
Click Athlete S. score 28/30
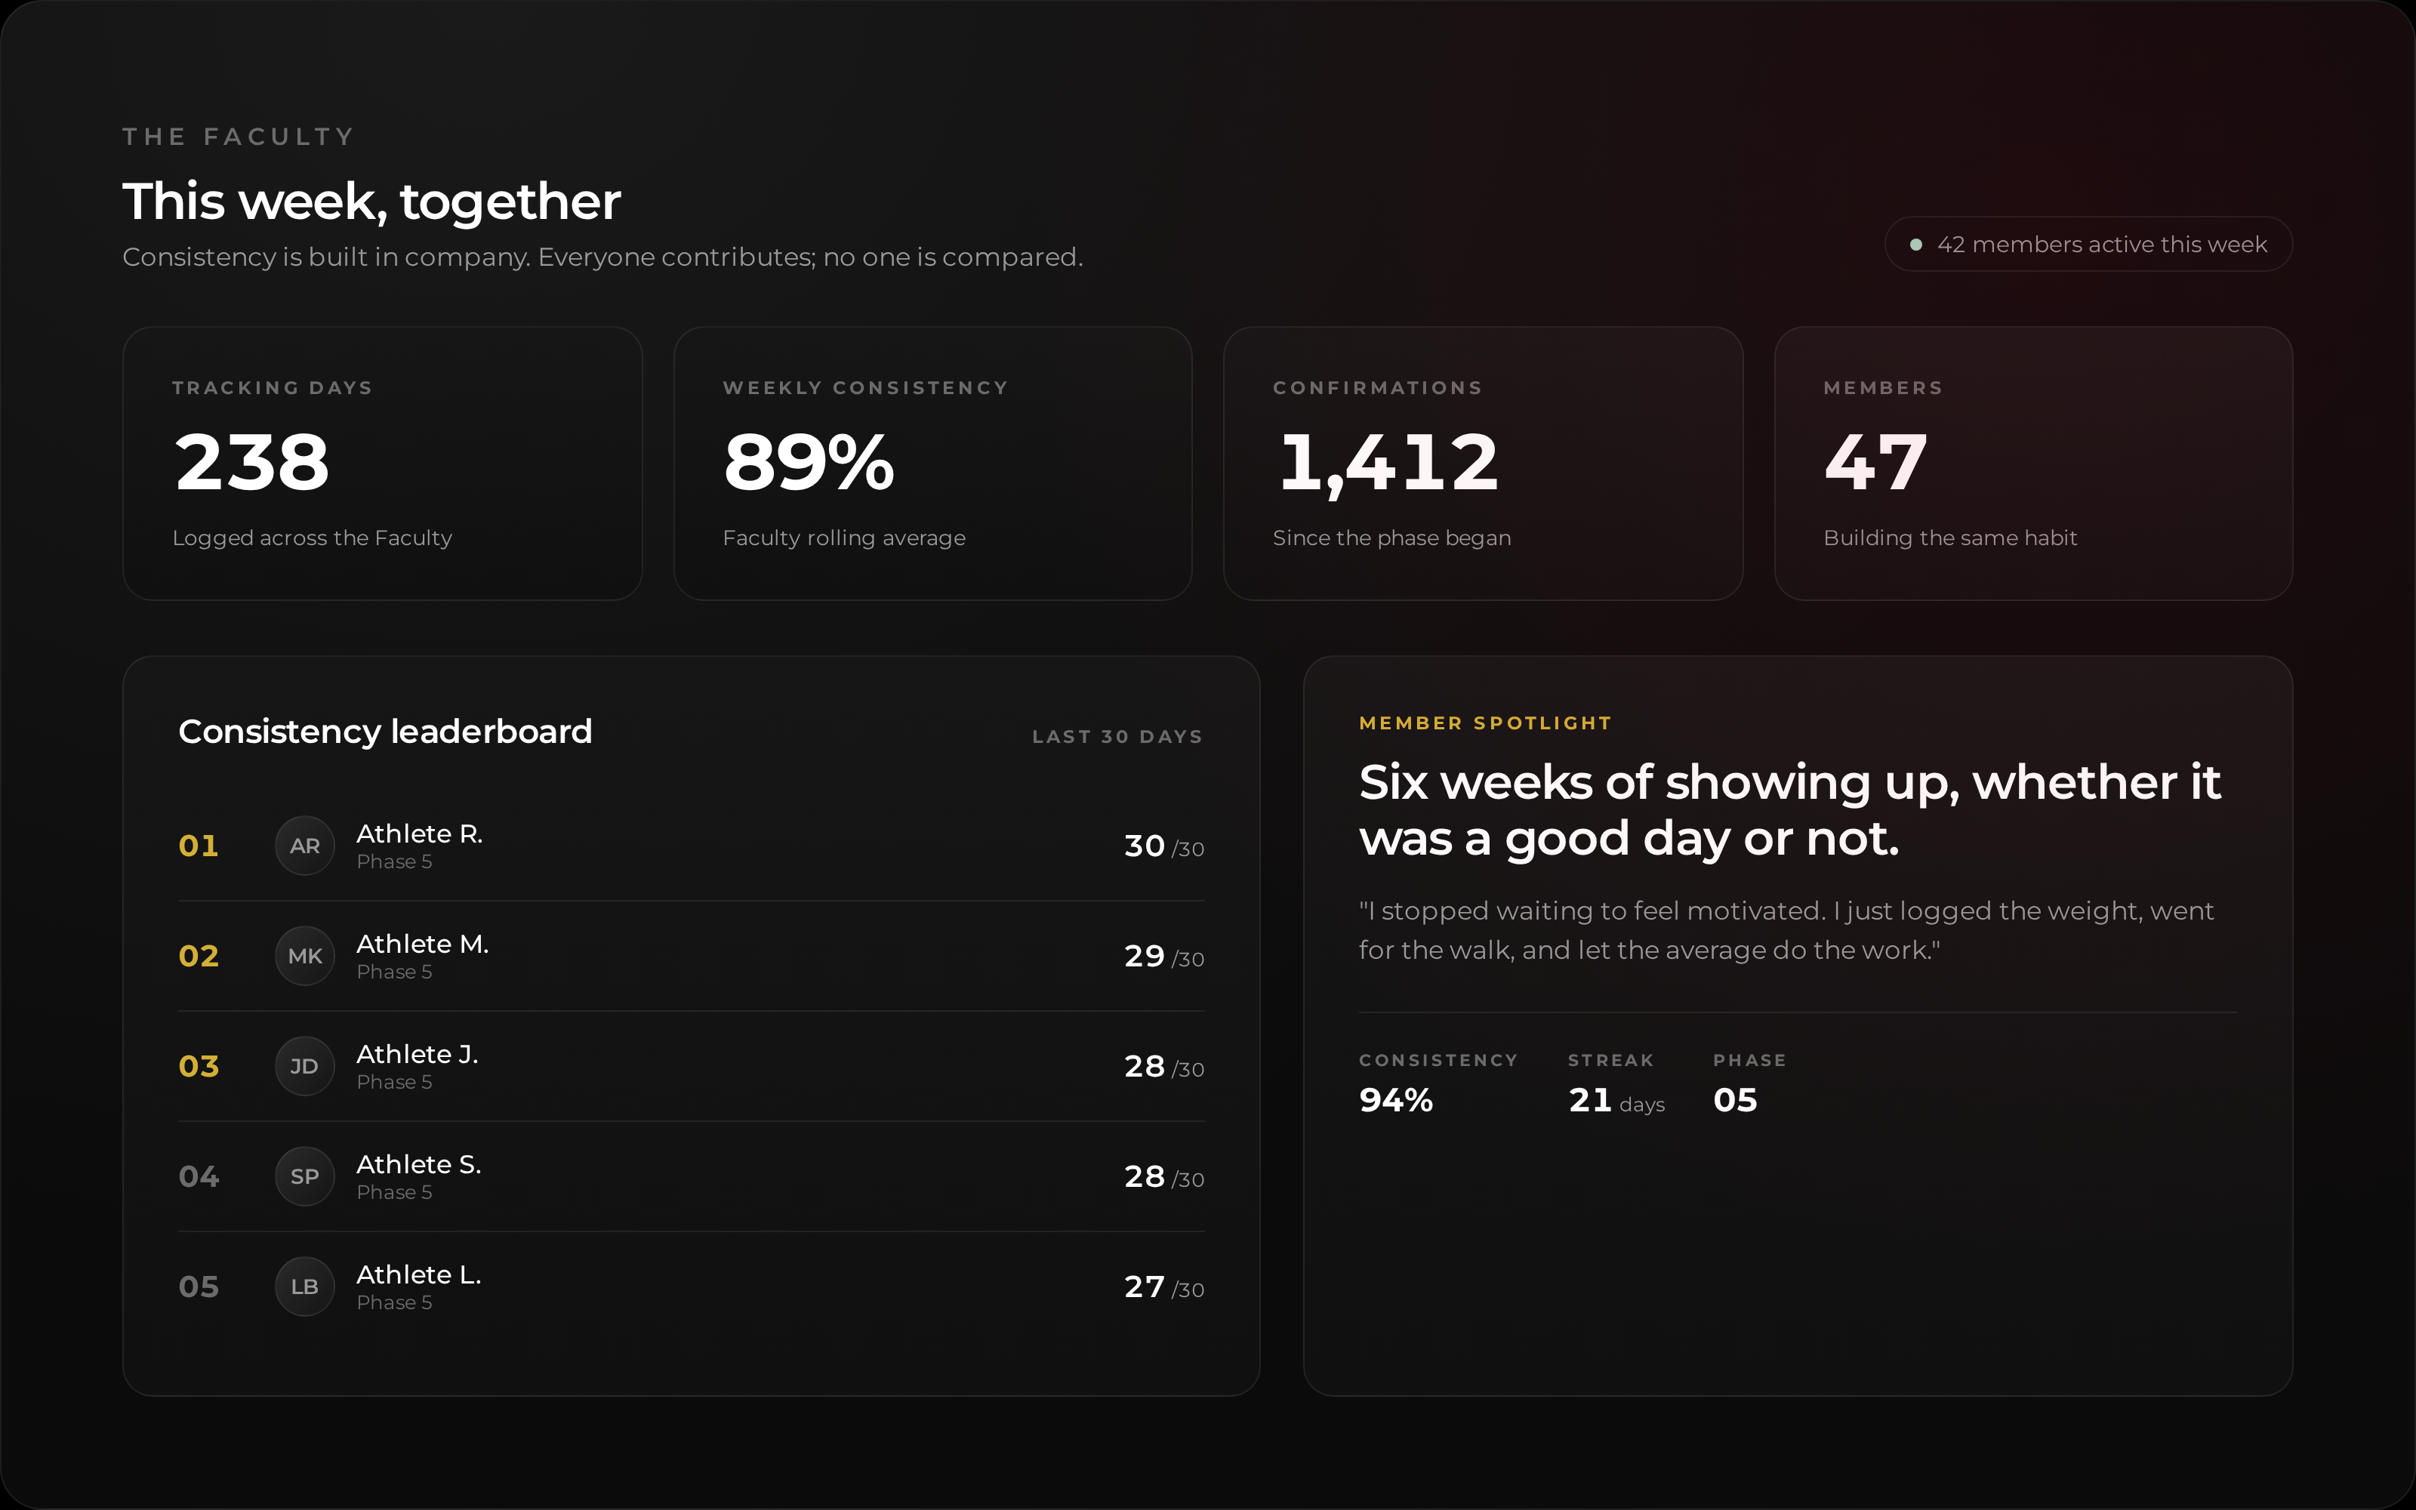[1164, 1176]
